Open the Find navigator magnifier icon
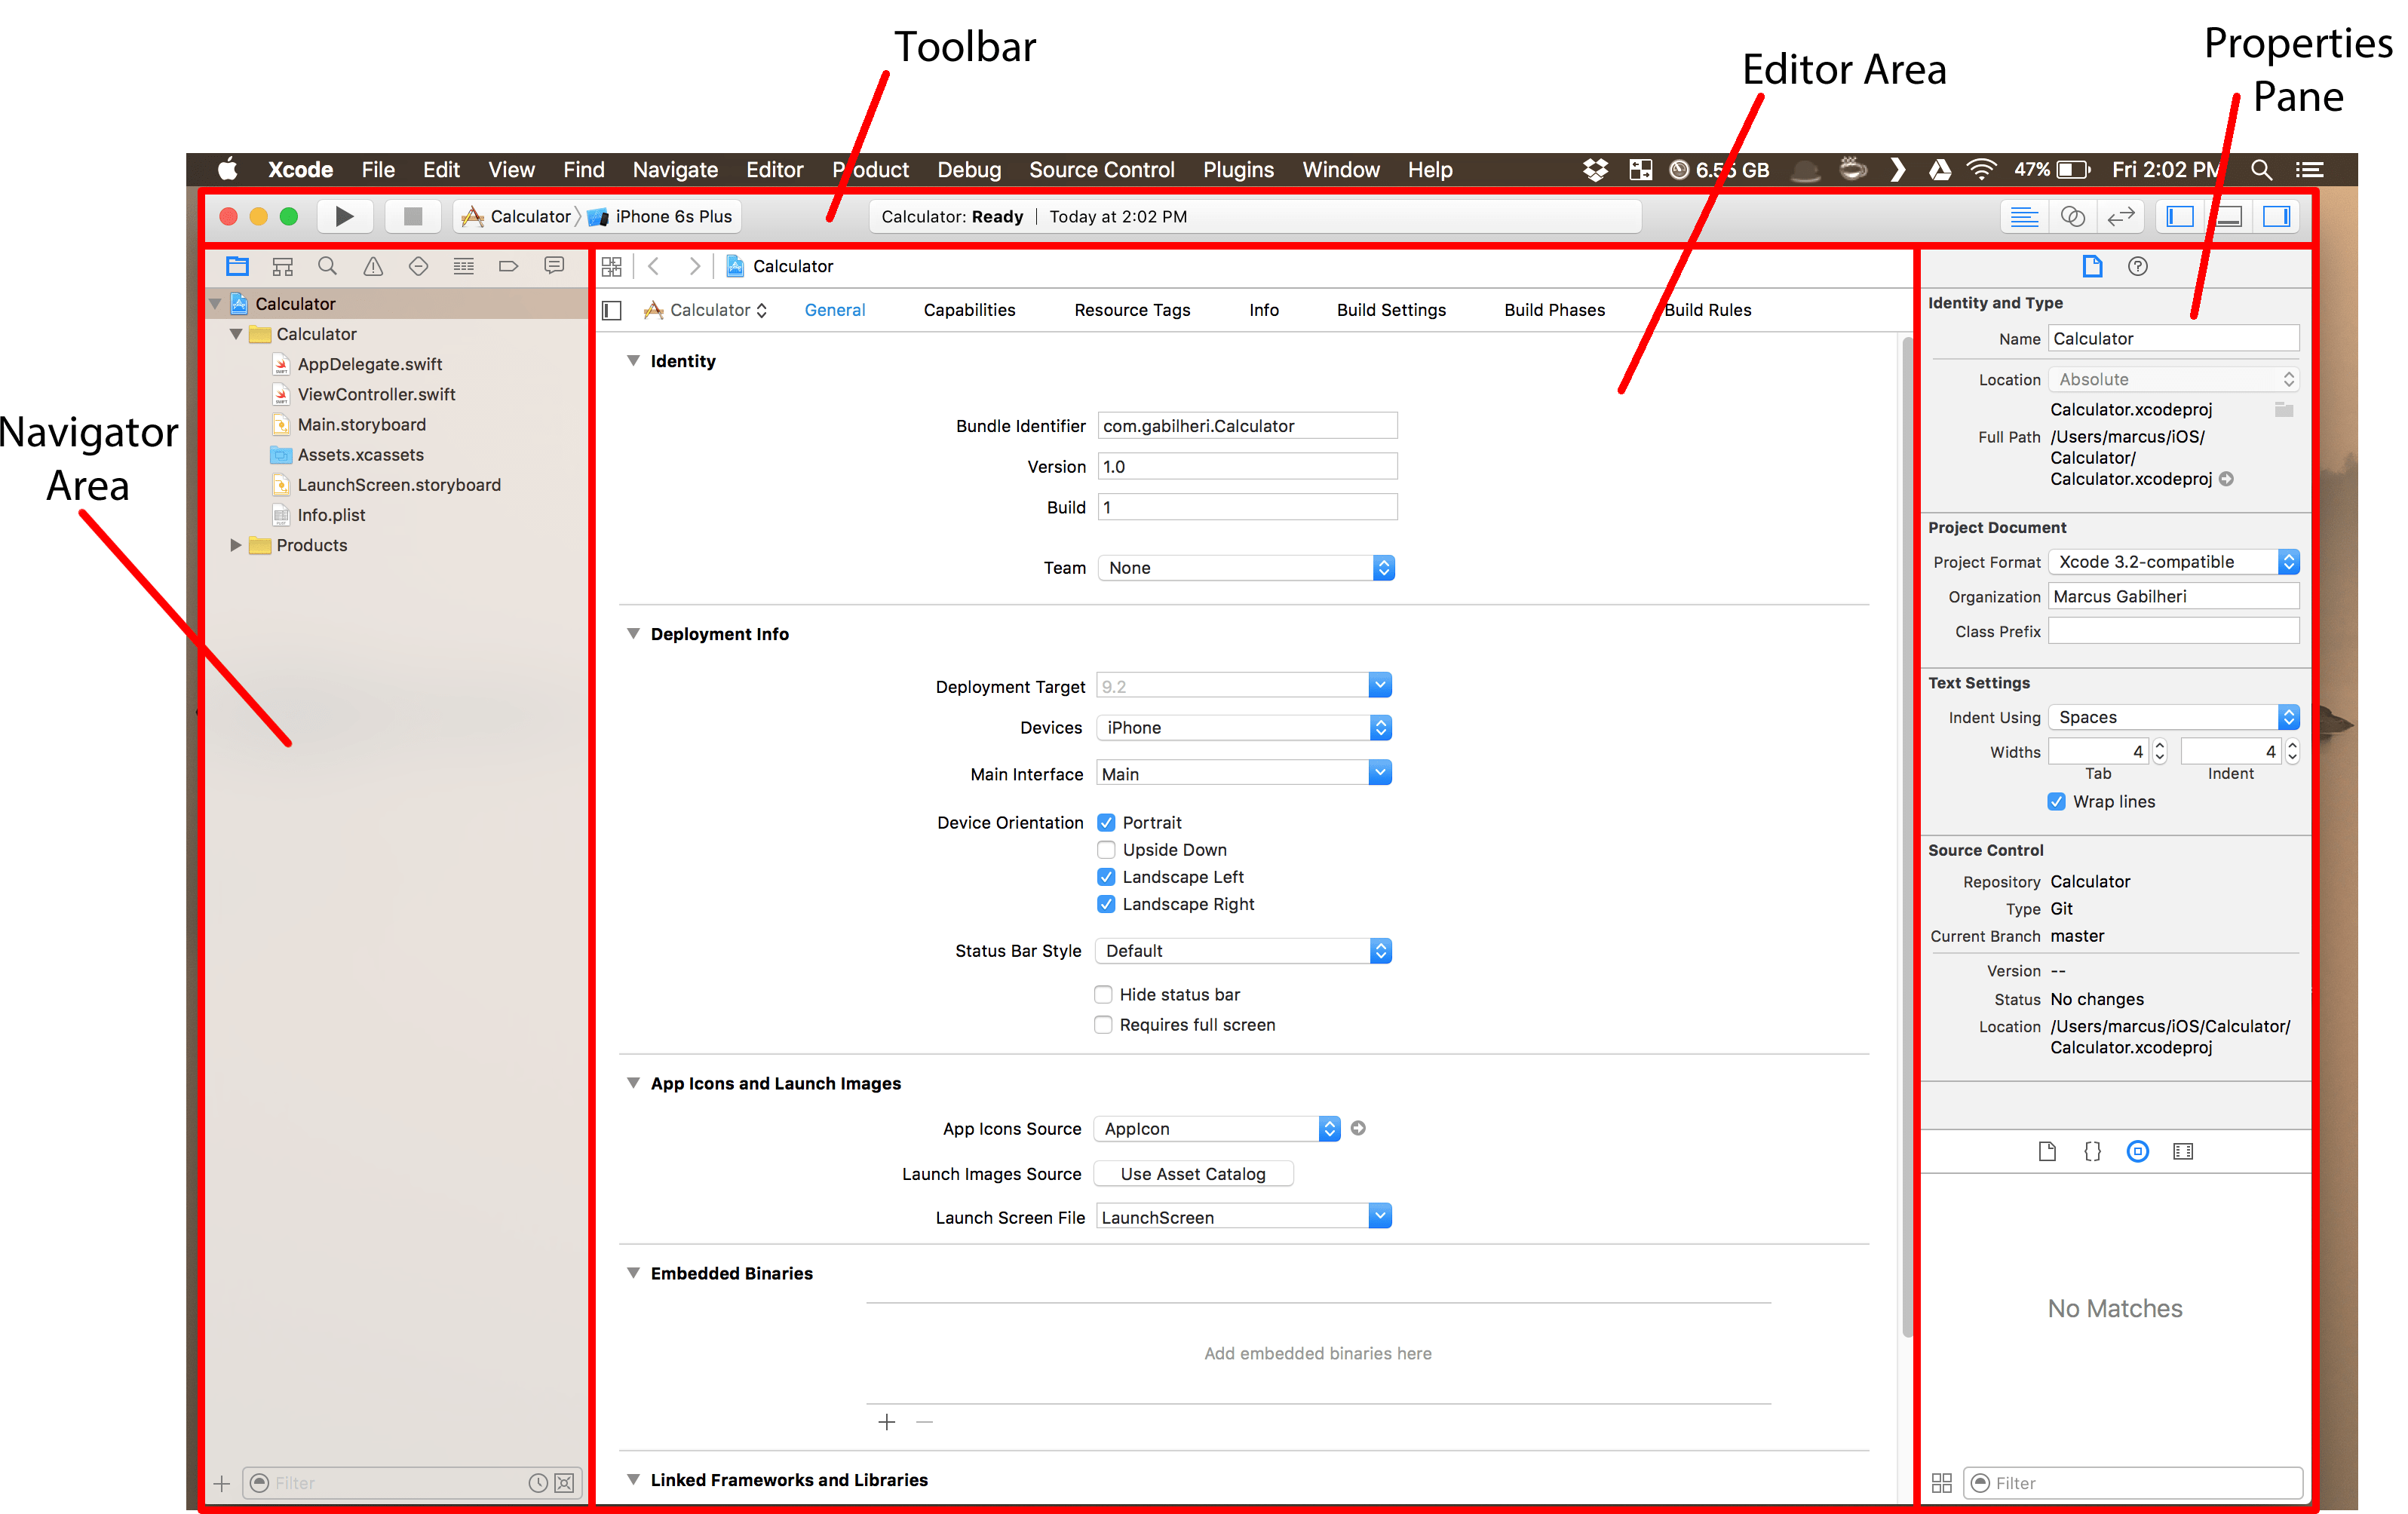The image size is (2408, 1514). (x=327, y=266)
